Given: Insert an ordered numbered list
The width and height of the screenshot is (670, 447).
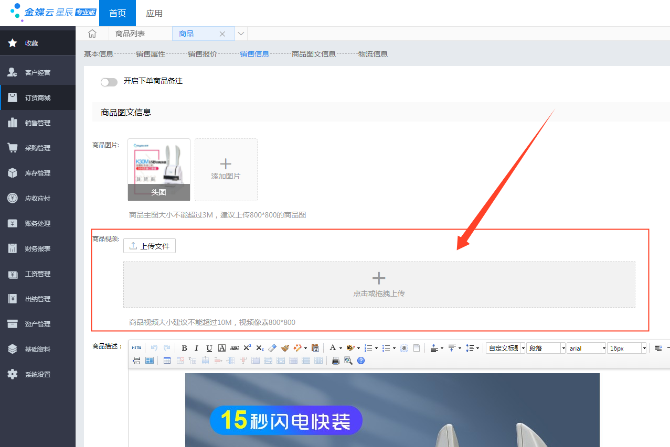Looking at the screenshot, I should 368,348.
